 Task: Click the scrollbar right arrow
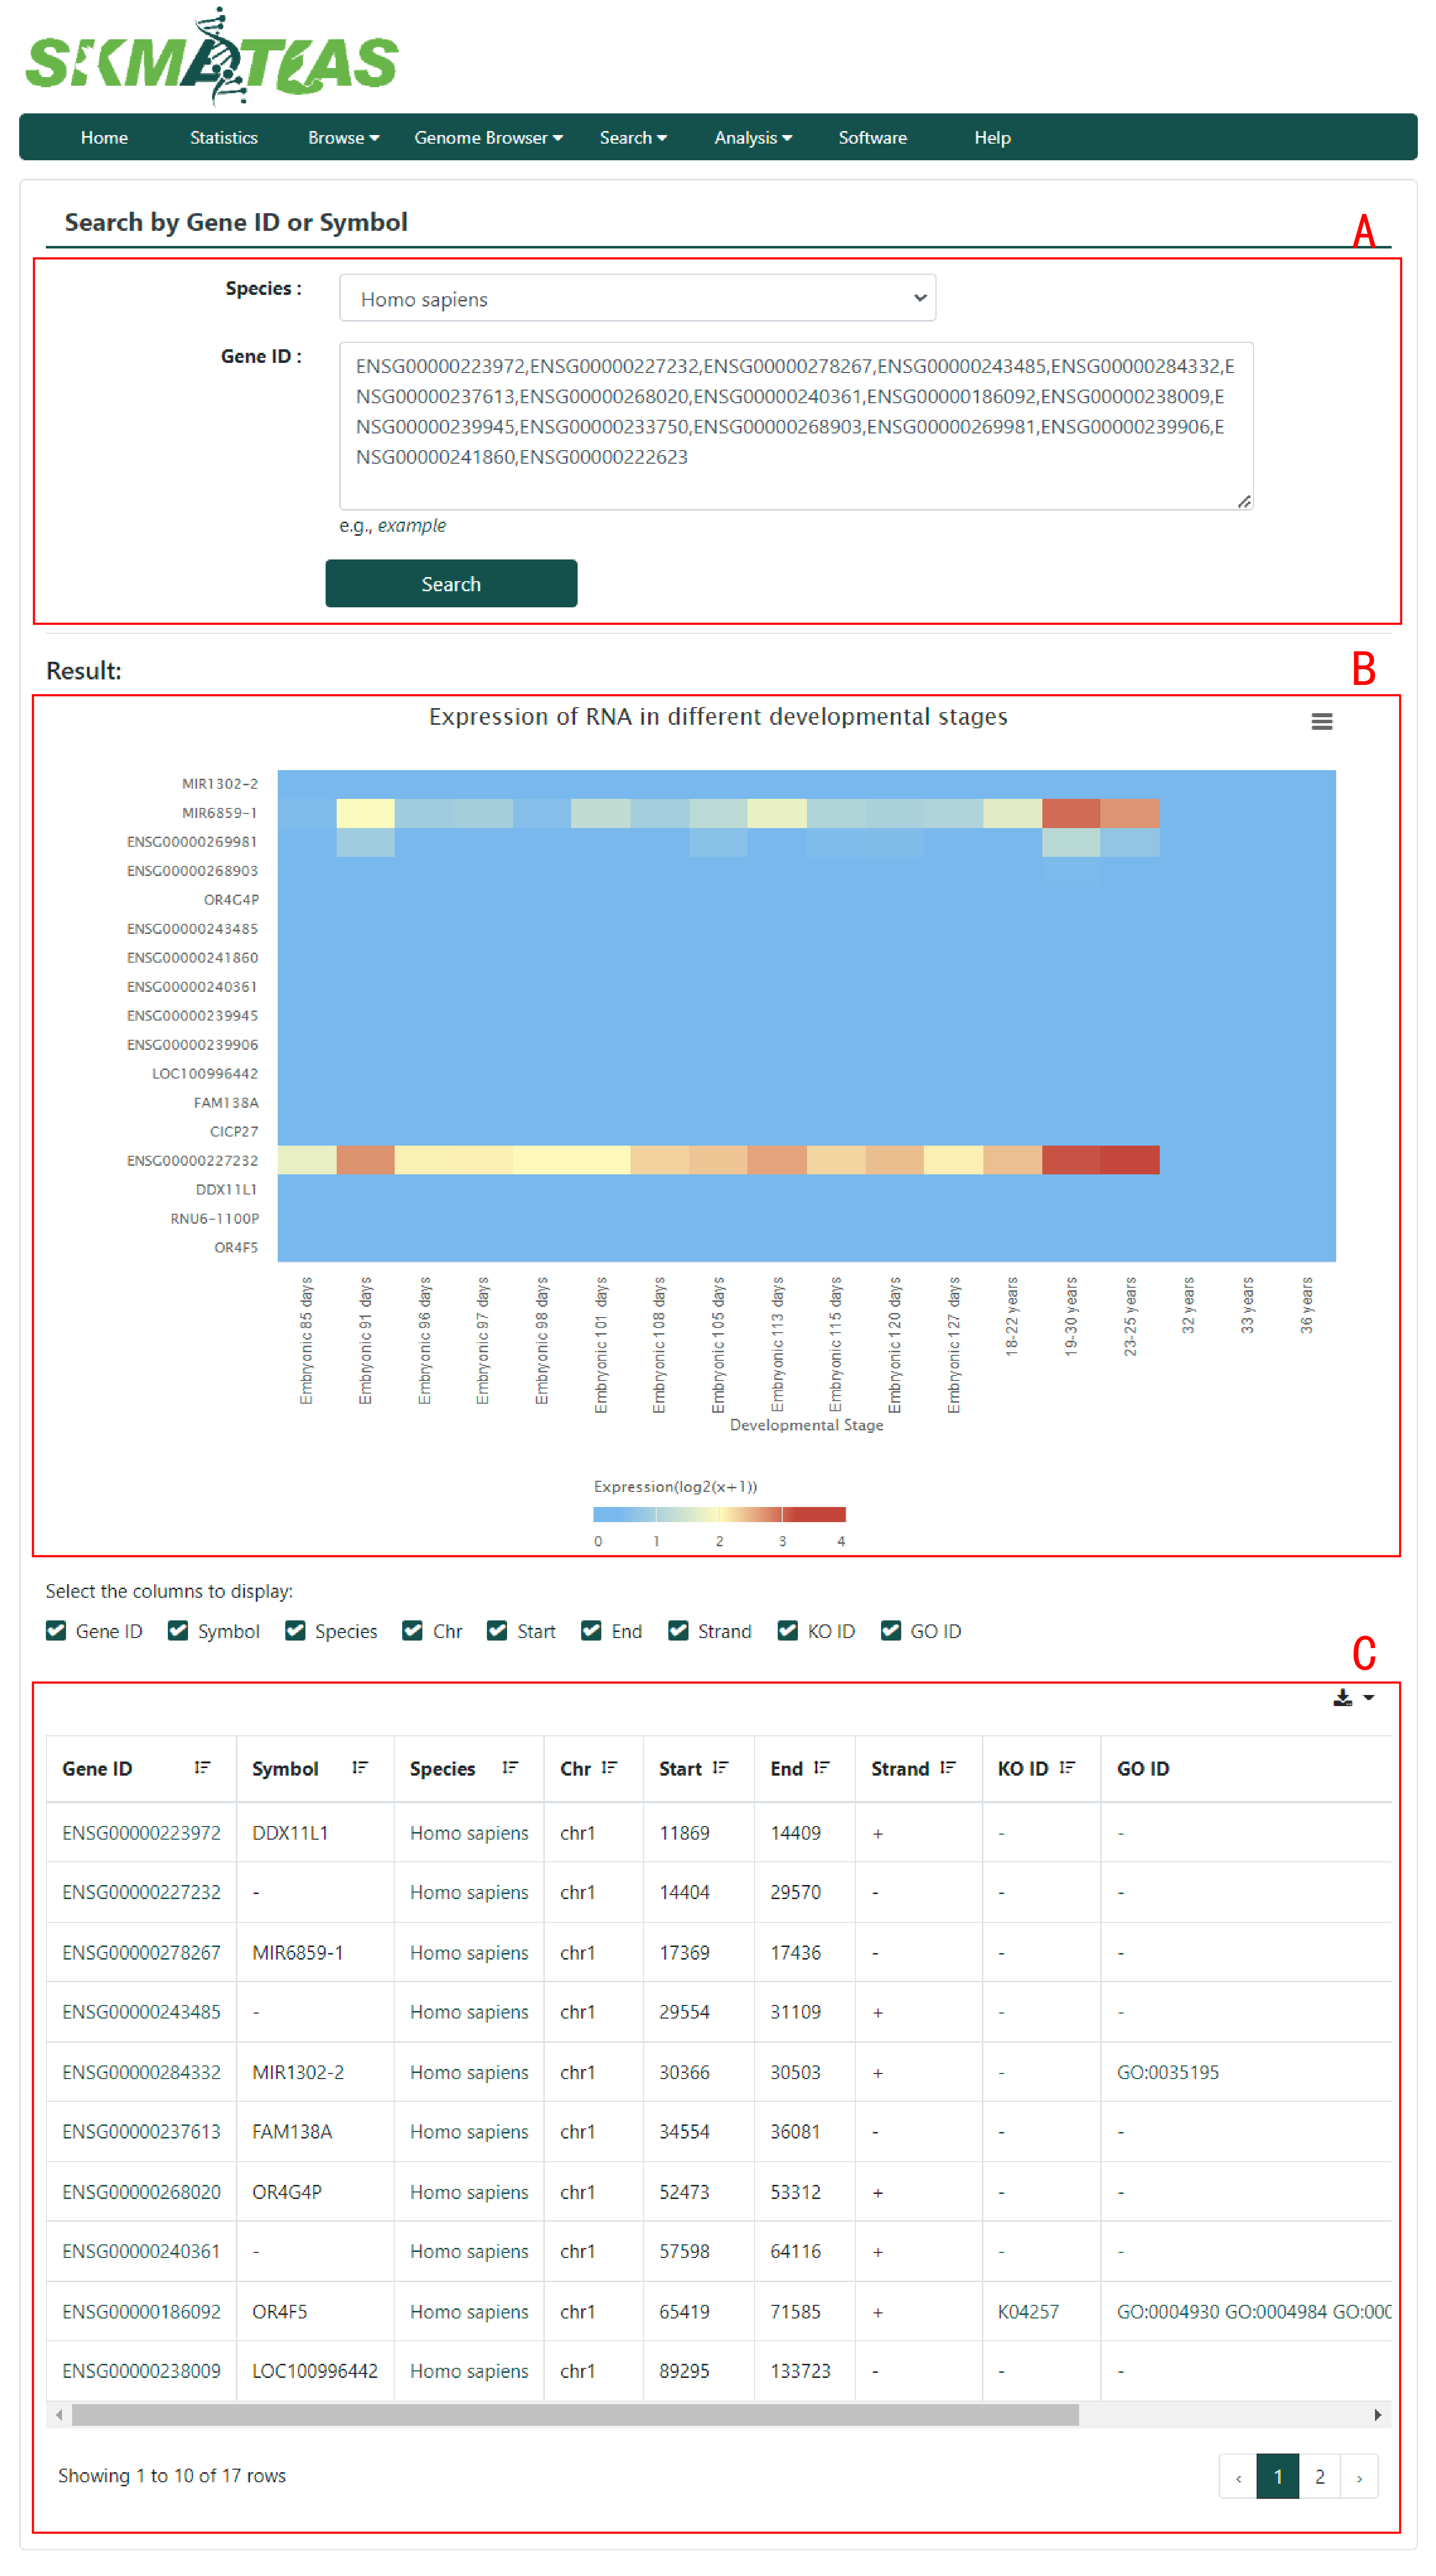(x=1377, y=2414)
